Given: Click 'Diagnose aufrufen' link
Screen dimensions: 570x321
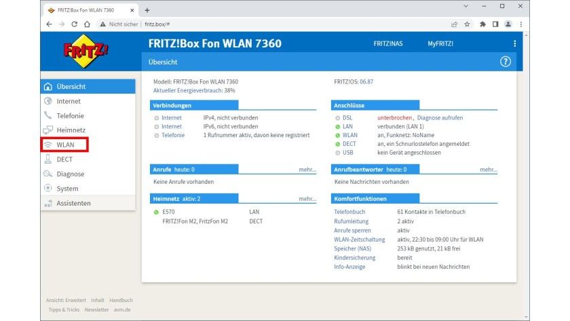Looking at the screenshot, I should (440, 118).
